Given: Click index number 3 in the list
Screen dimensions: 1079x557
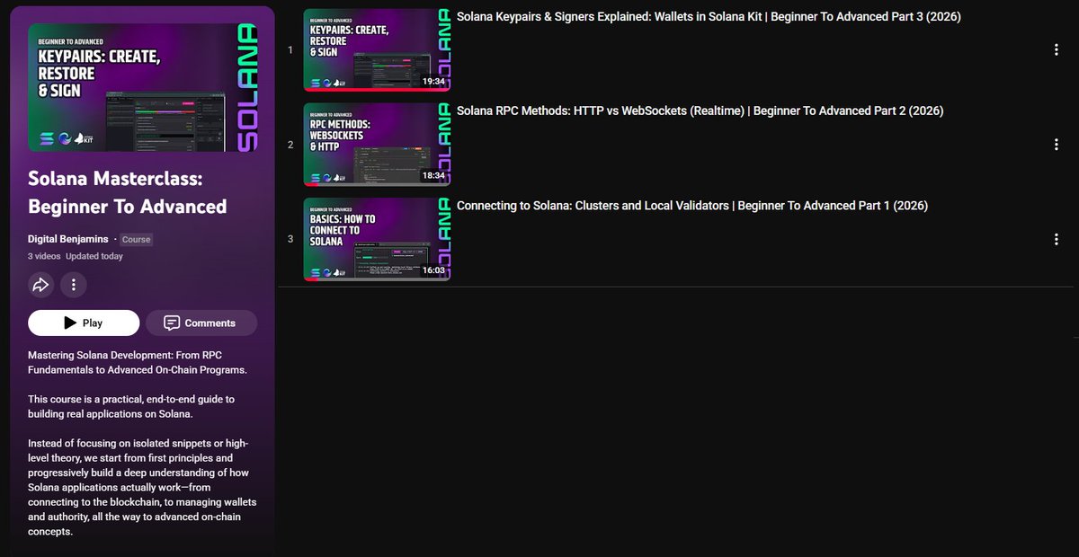Looking at the screenshot, I should (x=290, y=239).
